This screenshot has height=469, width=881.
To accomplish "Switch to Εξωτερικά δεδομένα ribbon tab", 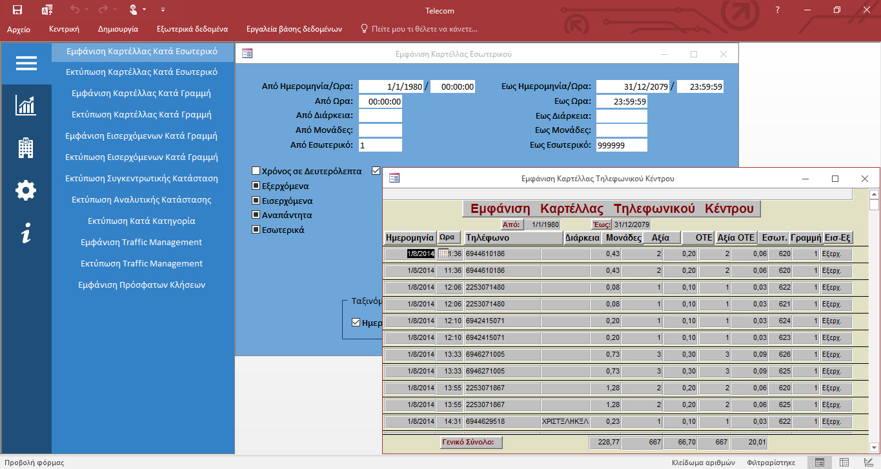I will 192,29.
